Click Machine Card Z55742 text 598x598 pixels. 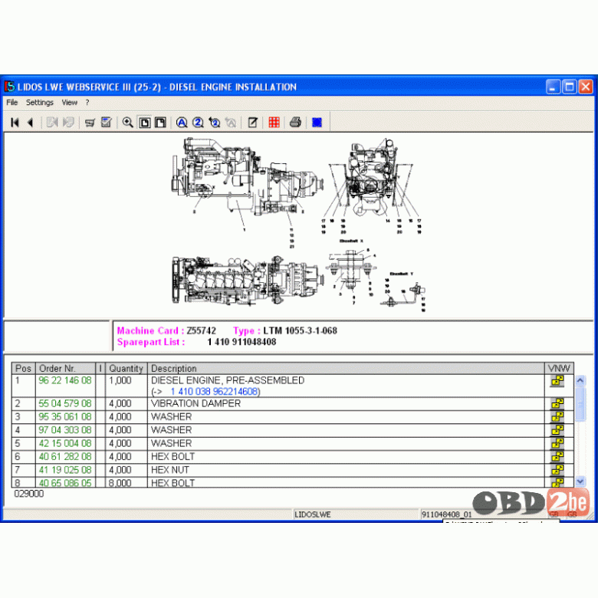point(166,330)
